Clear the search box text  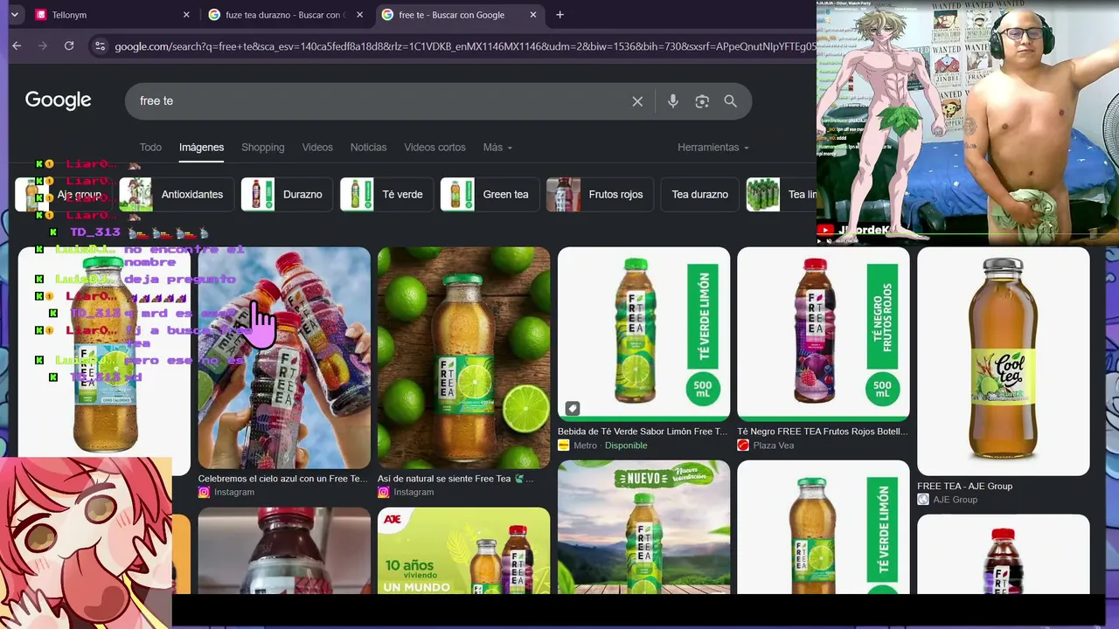tap(637, 101)
